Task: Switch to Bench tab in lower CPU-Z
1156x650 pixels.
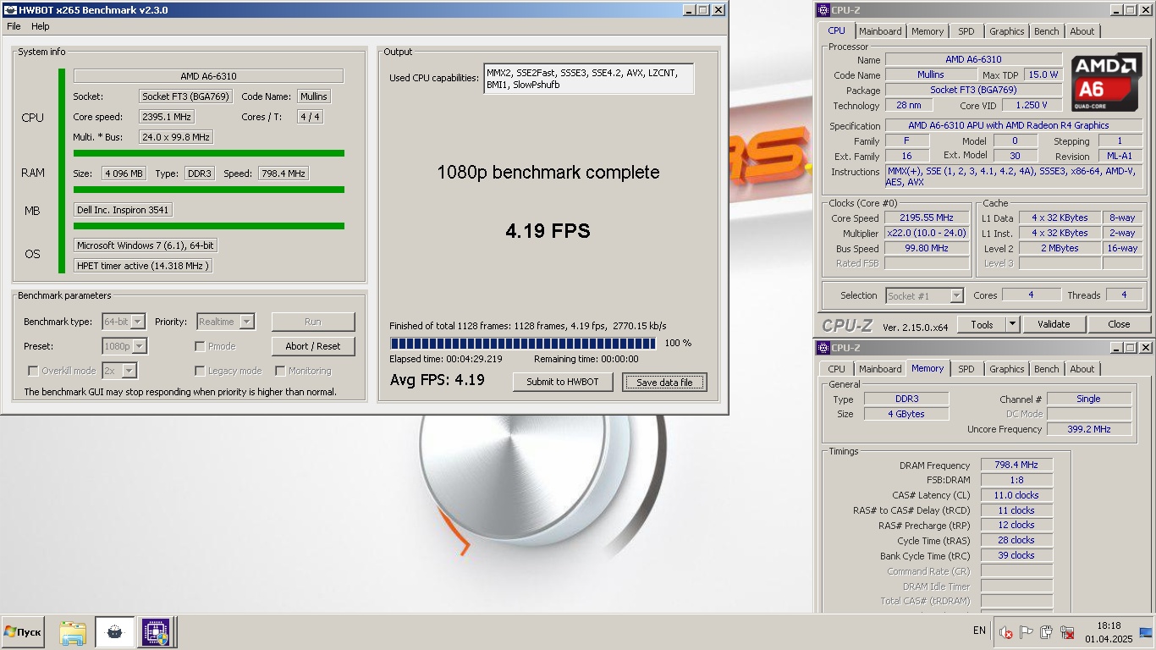Action: point(1047,369)
